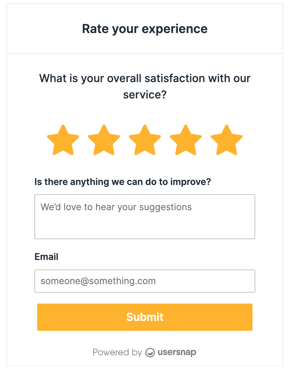This screenshot has width=289, height=372.
Task: Click the anything we can do label
Action: click(x=123, y=182)
